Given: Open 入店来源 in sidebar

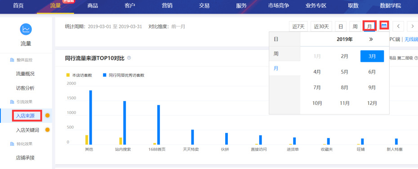Looking at the screenshot, I should click(25, 116).
